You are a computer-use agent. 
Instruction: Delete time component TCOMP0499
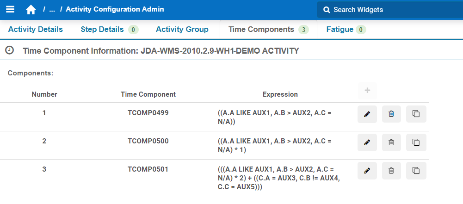pos(391,114)
